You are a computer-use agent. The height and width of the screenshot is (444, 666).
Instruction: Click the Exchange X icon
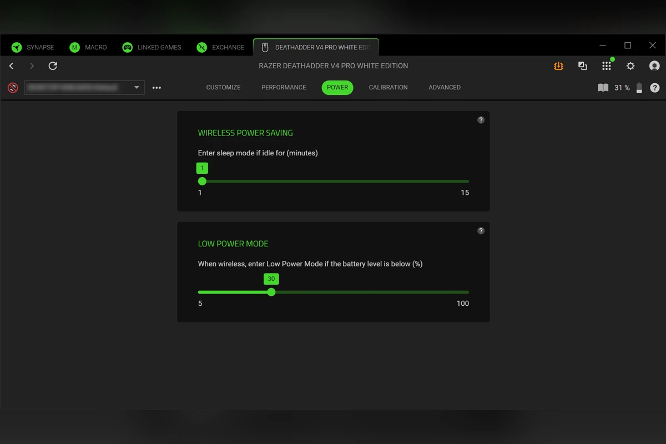(x=202, y=48)
